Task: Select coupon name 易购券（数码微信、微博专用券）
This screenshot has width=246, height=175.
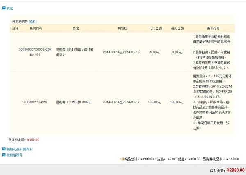Action: 75,52
